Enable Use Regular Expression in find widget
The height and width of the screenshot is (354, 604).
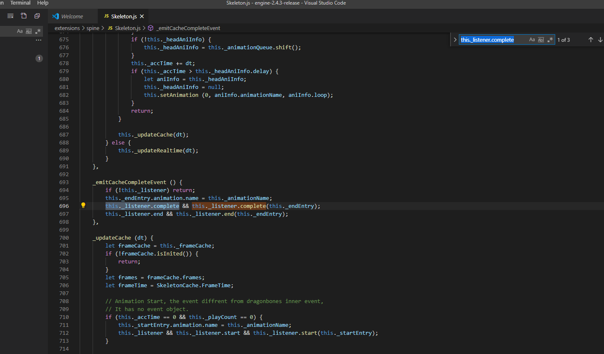point(550,40)
